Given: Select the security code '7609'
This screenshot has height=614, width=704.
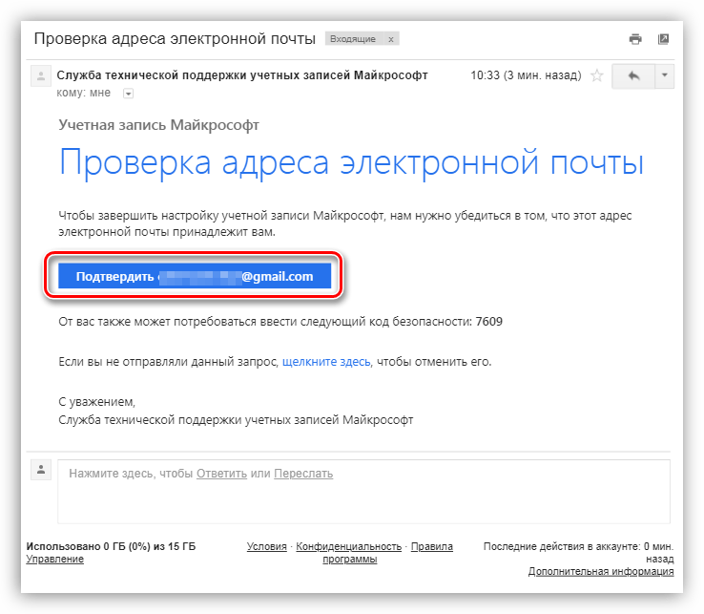Looking at the screenshot, I should click(489, 322).
